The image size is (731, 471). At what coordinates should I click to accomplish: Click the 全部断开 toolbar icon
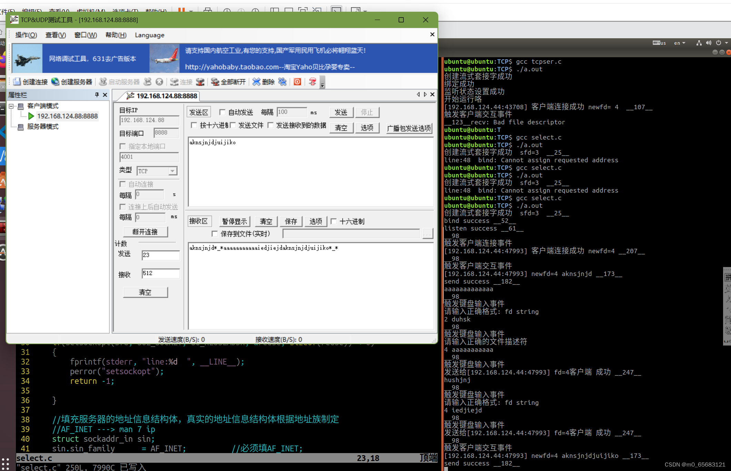click(x=228, y=82)
